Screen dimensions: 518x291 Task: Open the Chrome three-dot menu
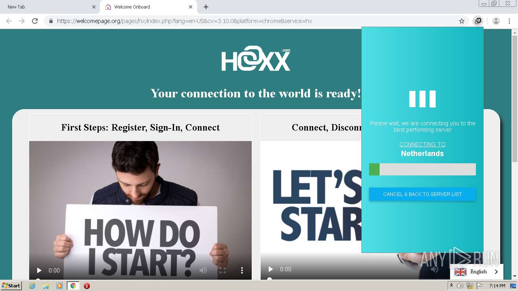(509, 21)
